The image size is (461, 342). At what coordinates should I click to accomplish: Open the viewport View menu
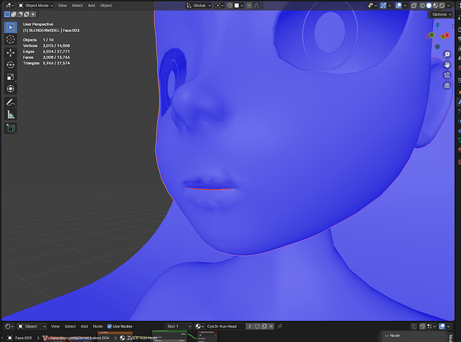click(62, 5)
